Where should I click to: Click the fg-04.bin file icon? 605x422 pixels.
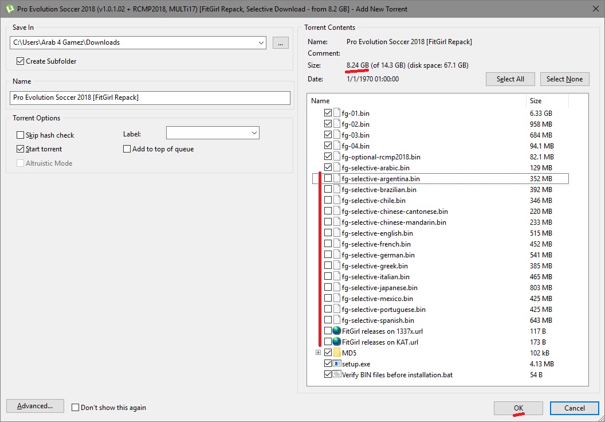click(337, 146)
